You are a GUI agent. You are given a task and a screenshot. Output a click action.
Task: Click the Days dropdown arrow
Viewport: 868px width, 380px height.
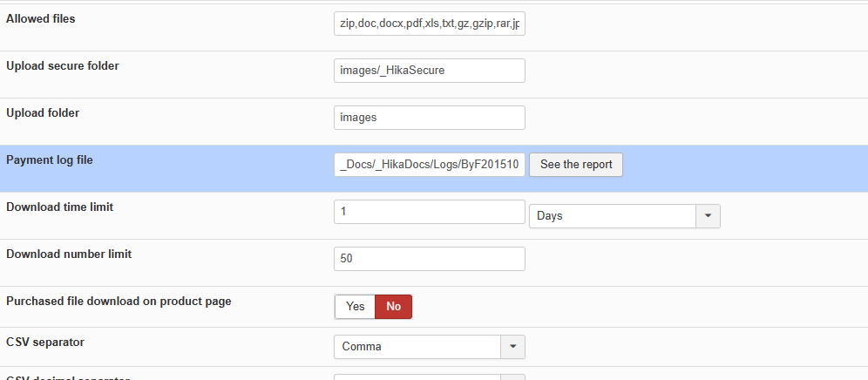(708, 216)
